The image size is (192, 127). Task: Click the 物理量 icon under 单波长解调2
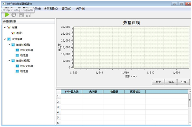click(x=17, y=71)
